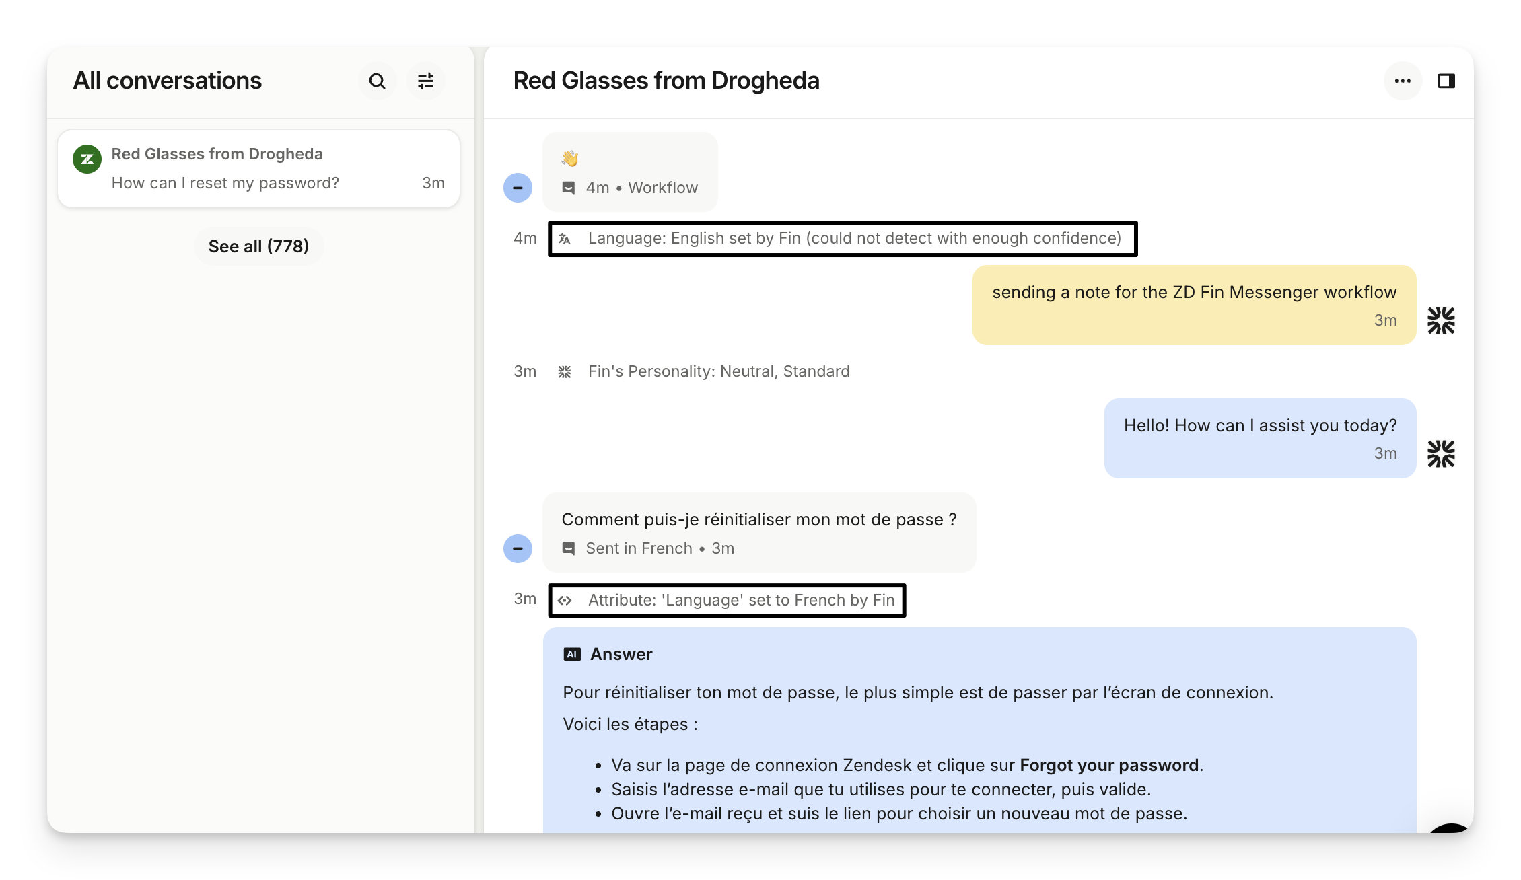Toggle the right side panel icon
This screenshot has width=1521, height=880.
point(1446,81)
